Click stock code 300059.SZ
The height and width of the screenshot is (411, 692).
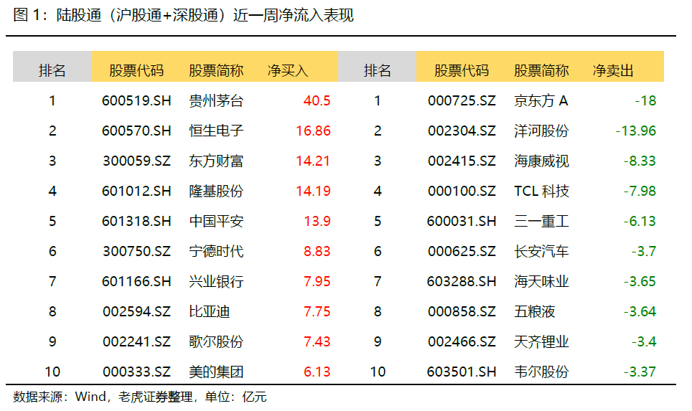tap(136, 161)
